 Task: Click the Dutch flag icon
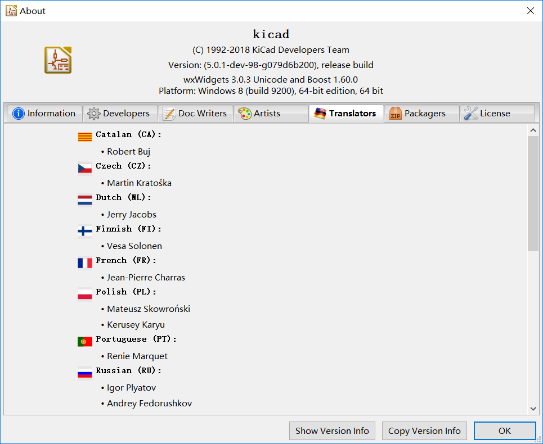point(85,200)
